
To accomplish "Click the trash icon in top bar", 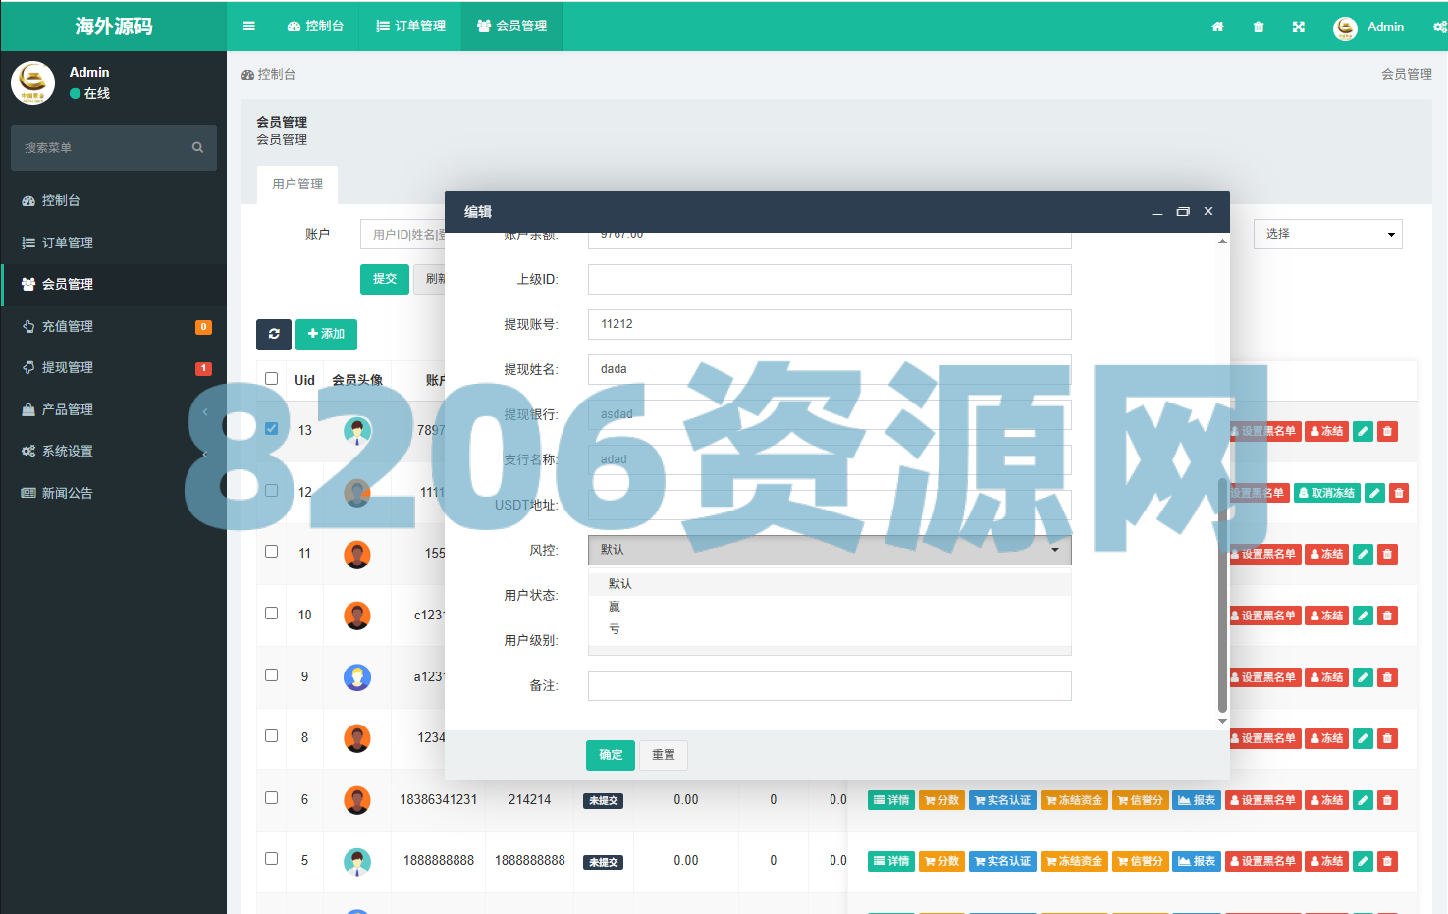I will (x=1259, y=27).
